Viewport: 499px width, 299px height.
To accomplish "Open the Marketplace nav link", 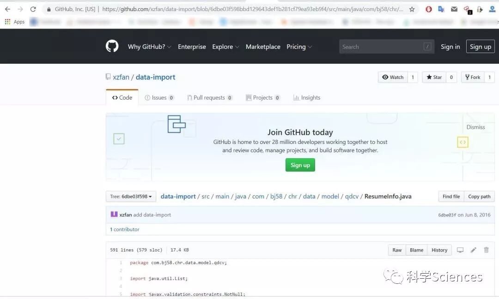I will [x=263, y=47].
